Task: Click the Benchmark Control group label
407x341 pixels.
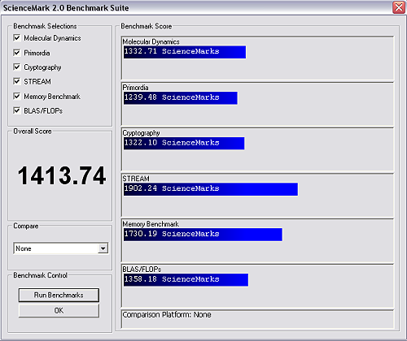Action: (40, 275)
